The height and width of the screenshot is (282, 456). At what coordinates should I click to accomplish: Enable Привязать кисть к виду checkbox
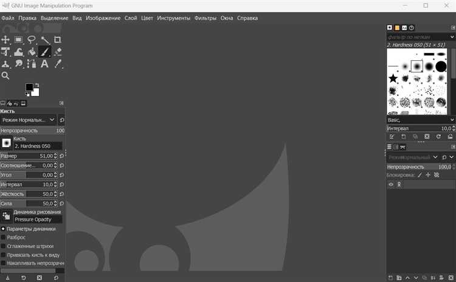click(x=3, y=255)
